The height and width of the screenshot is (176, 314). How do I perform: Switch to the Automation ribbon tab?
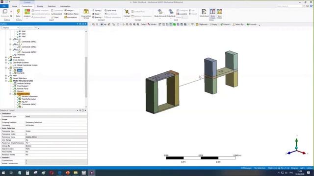pyautogui.click(x=65, y=6)
